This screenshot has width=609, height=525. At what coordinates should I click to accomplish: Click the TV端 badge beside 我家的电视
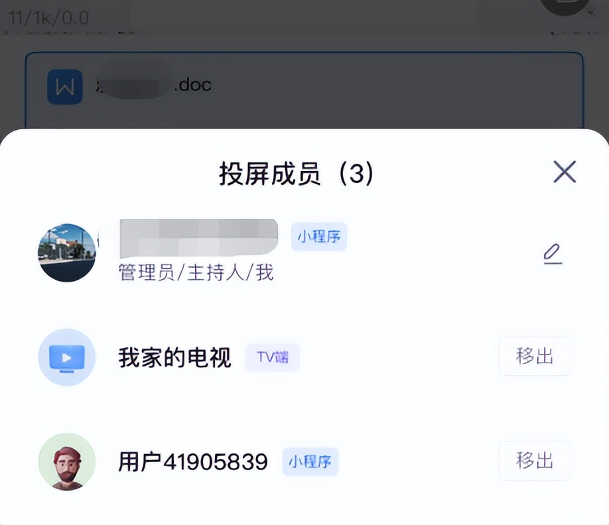click(x=272, y=357)
